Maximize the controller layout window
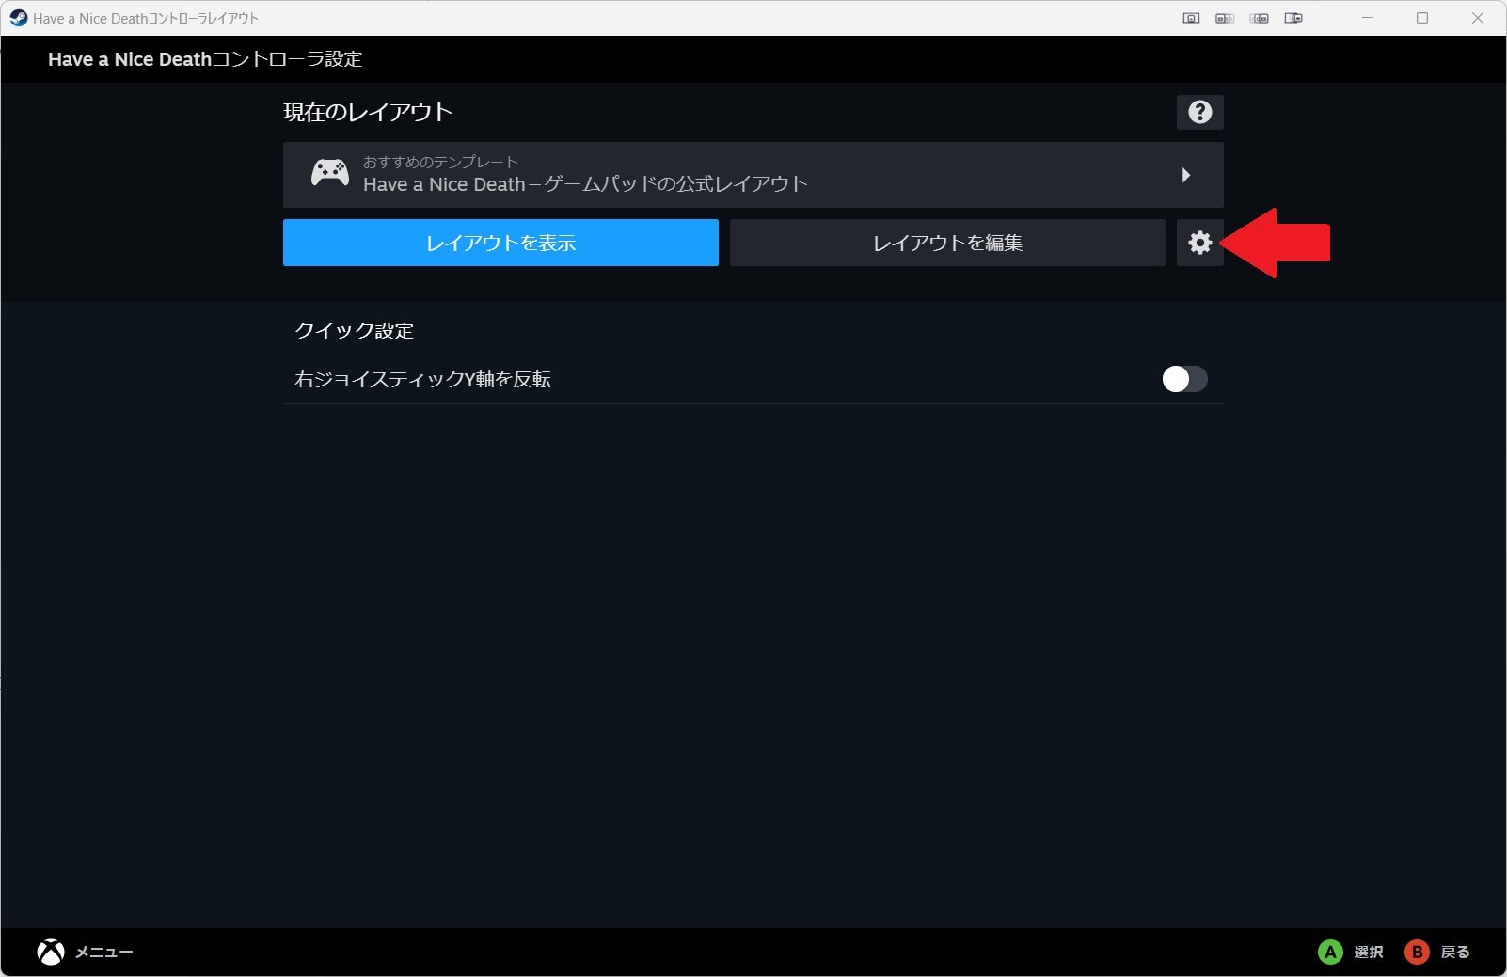 coord(1422,18)
